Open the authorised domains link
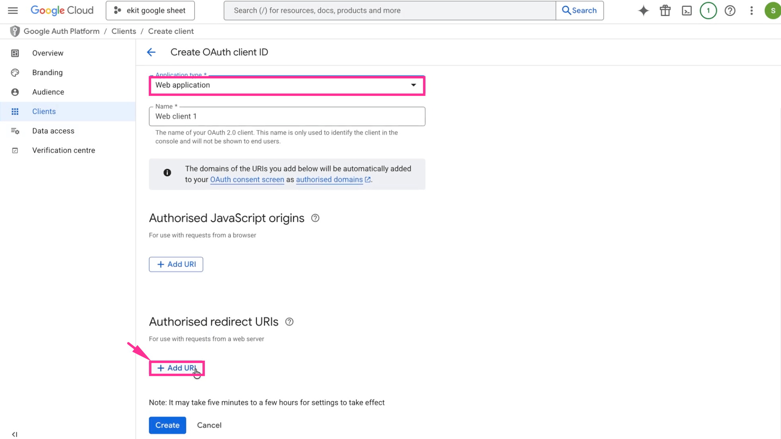Screen dimensions: 781x439 (x=333, y=180)
